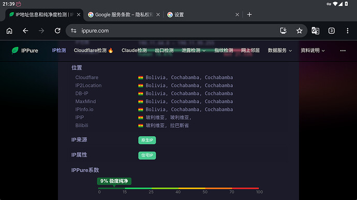
Task: Click the install app download icon
Action: [283, 30]
